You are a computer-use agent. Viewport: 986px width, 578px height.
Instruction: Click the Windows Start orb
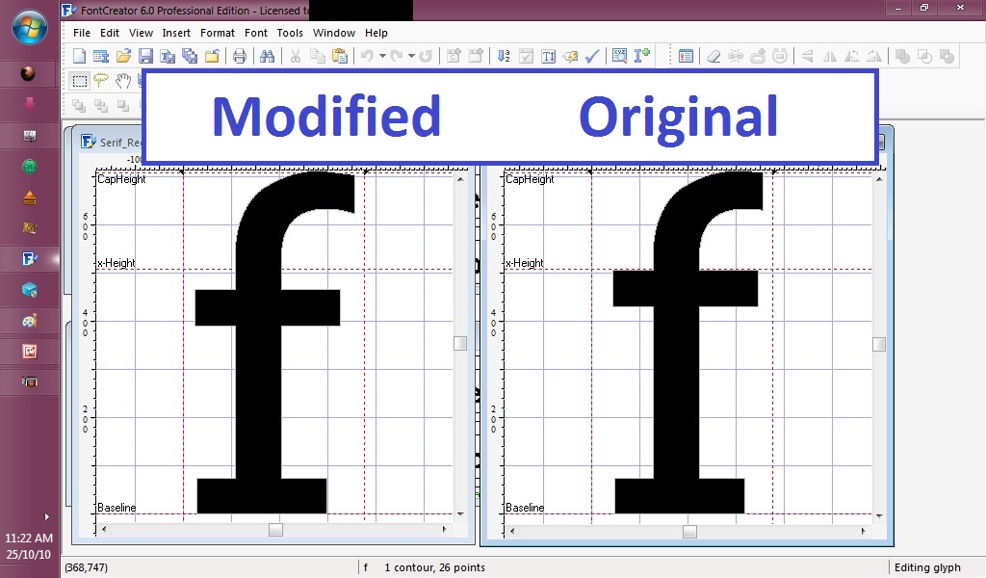click(x=30, y=28)
